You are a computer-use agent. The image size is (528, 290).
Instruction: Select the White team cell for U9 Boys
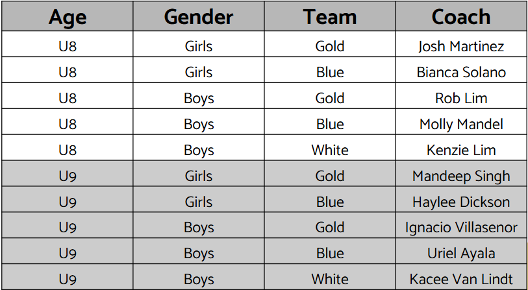click(330, 277)
